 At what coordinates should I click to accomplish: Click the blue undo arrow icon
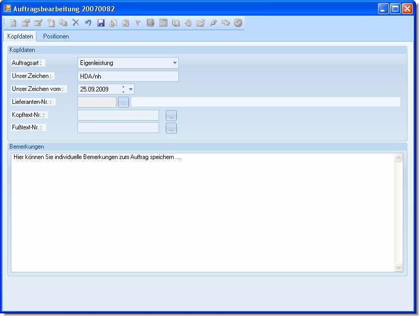[88, 23]
